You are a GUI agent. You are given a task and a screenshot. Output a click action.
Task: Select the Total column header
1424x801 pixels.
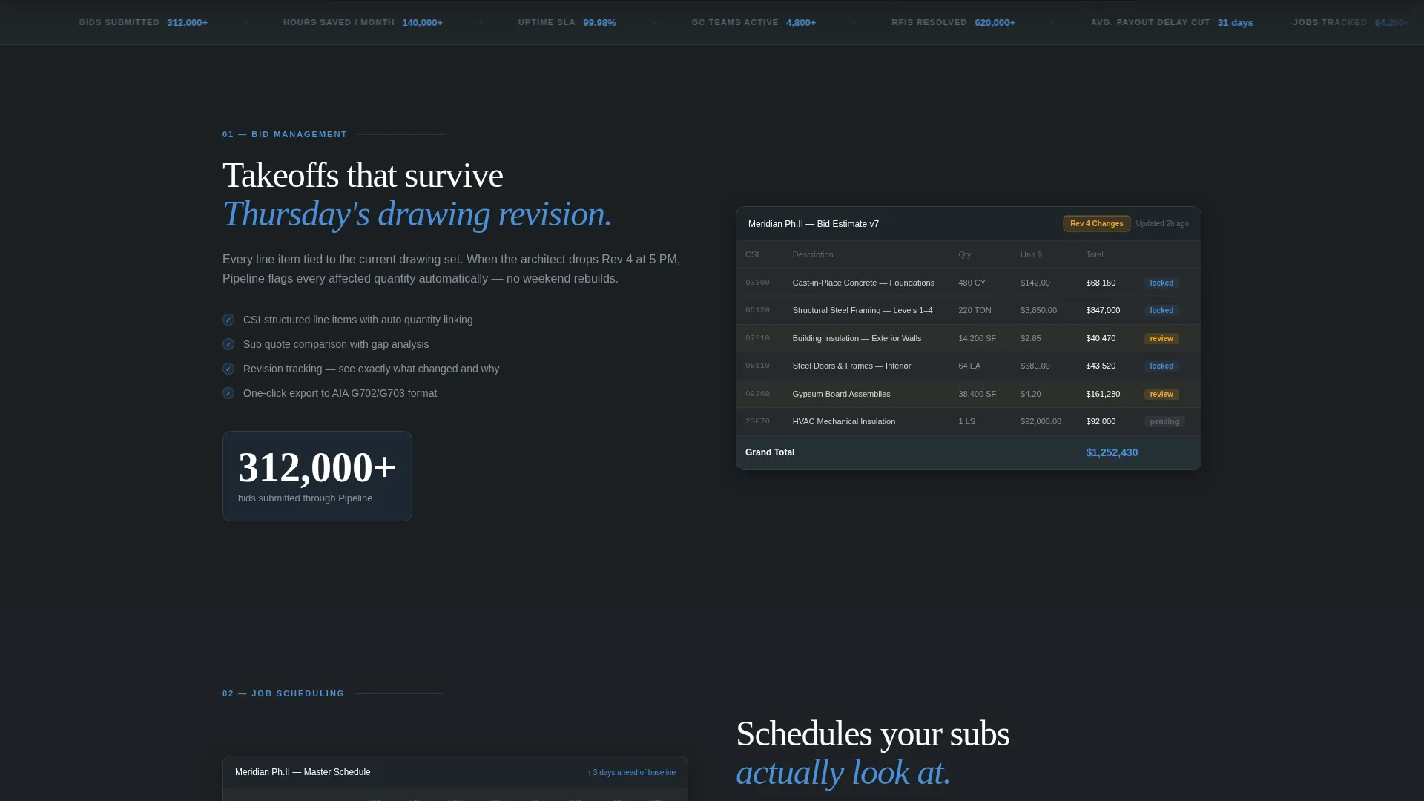[x=1095, y=254]
